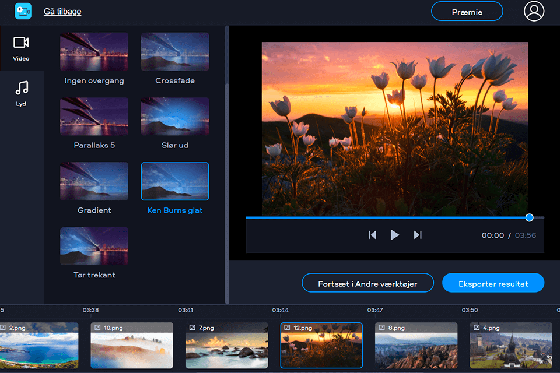Click the Eksporter resultat button
560x373 pixels.
click(493, 283)
